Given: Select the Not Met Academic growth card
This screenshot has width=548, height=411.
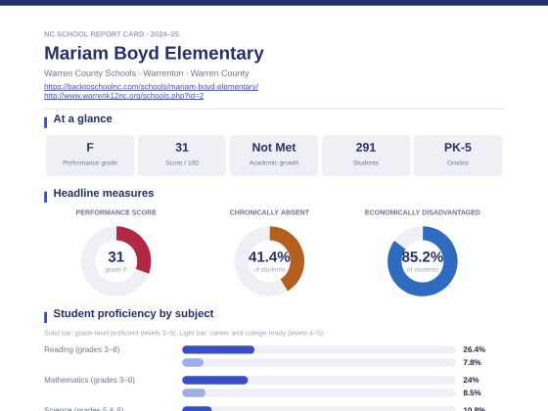Looking at the screenshot, I should tap(274, 156).
